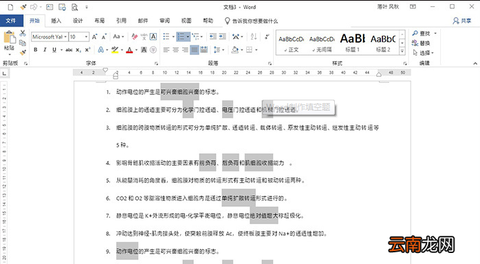
Task: Click the Increase Indent icon
Action: pyautogui.click(x=223, y=37)
